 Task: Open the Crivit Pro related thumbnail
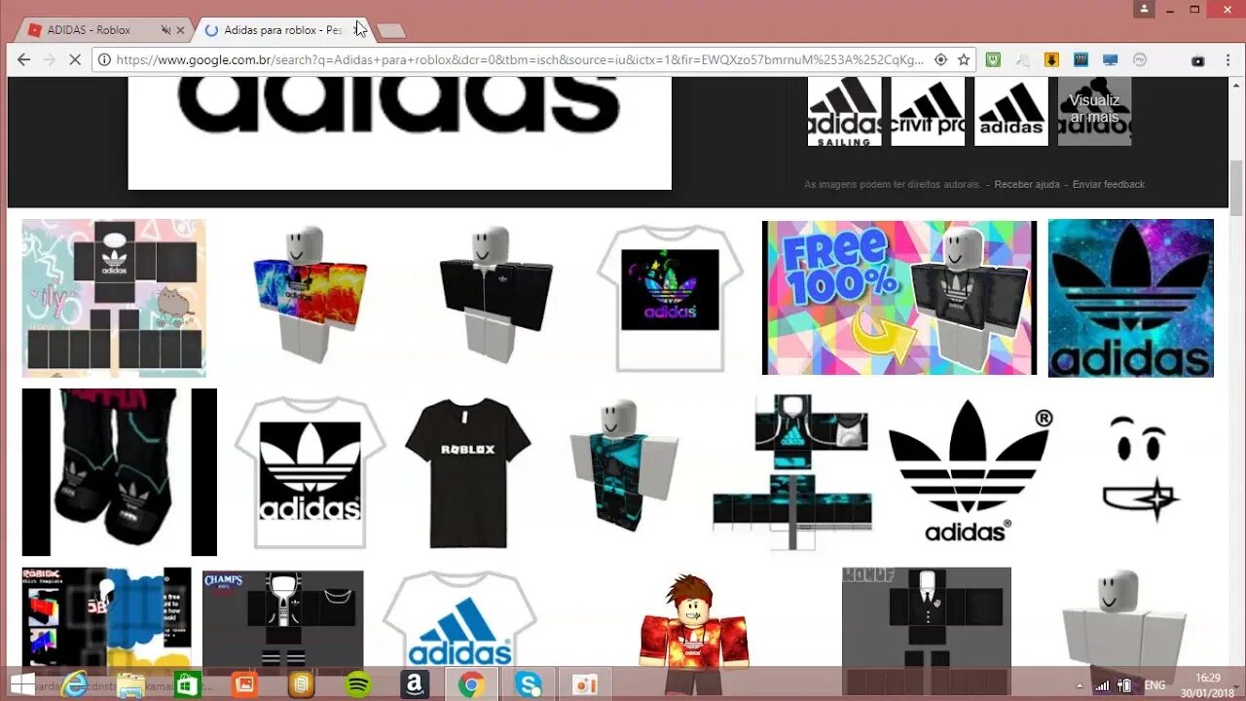[x=928, y=111]
